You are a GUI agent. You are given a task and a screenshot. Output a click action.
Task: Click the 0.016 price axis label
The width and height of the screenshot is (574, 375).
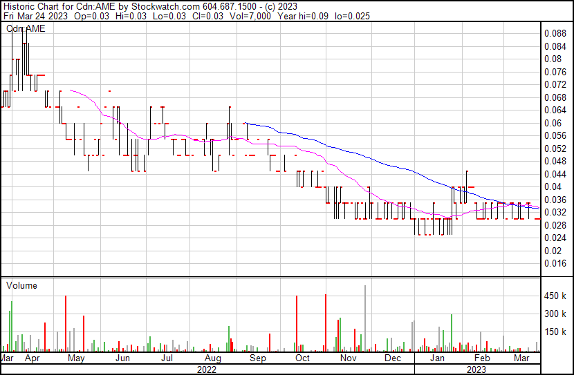point(555,263)
